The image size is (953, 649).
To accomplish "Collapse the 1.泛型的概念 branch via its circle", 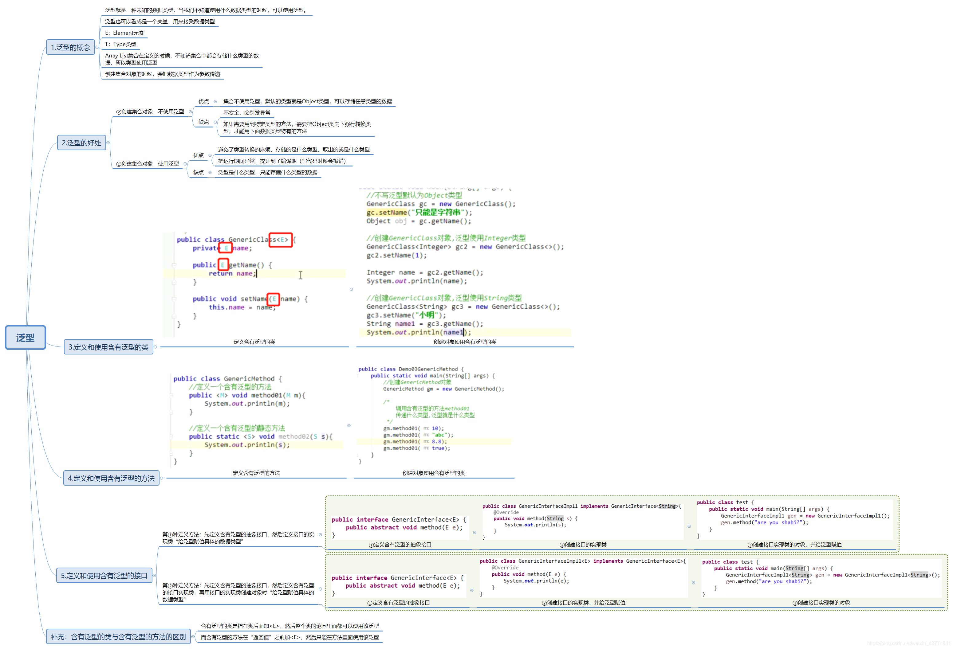I will (97, 47).
